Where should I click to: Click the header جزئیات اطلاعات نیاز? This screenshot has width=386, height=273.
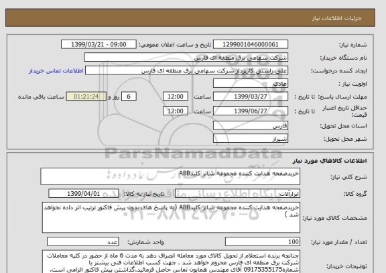pyautogui.click(x=336, y=19)
